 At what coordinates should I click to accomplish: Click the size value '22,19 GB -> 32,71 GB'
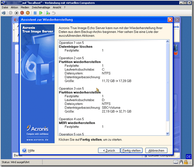pos(117,111)
